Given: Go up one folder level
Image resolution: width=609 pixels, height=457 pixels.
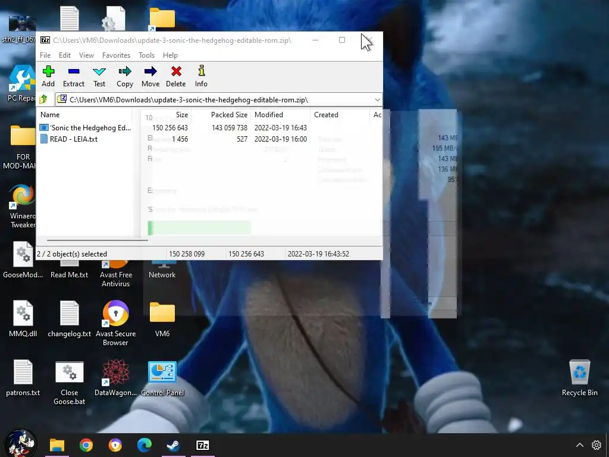Looking at the screenshot, I should 43,99.
